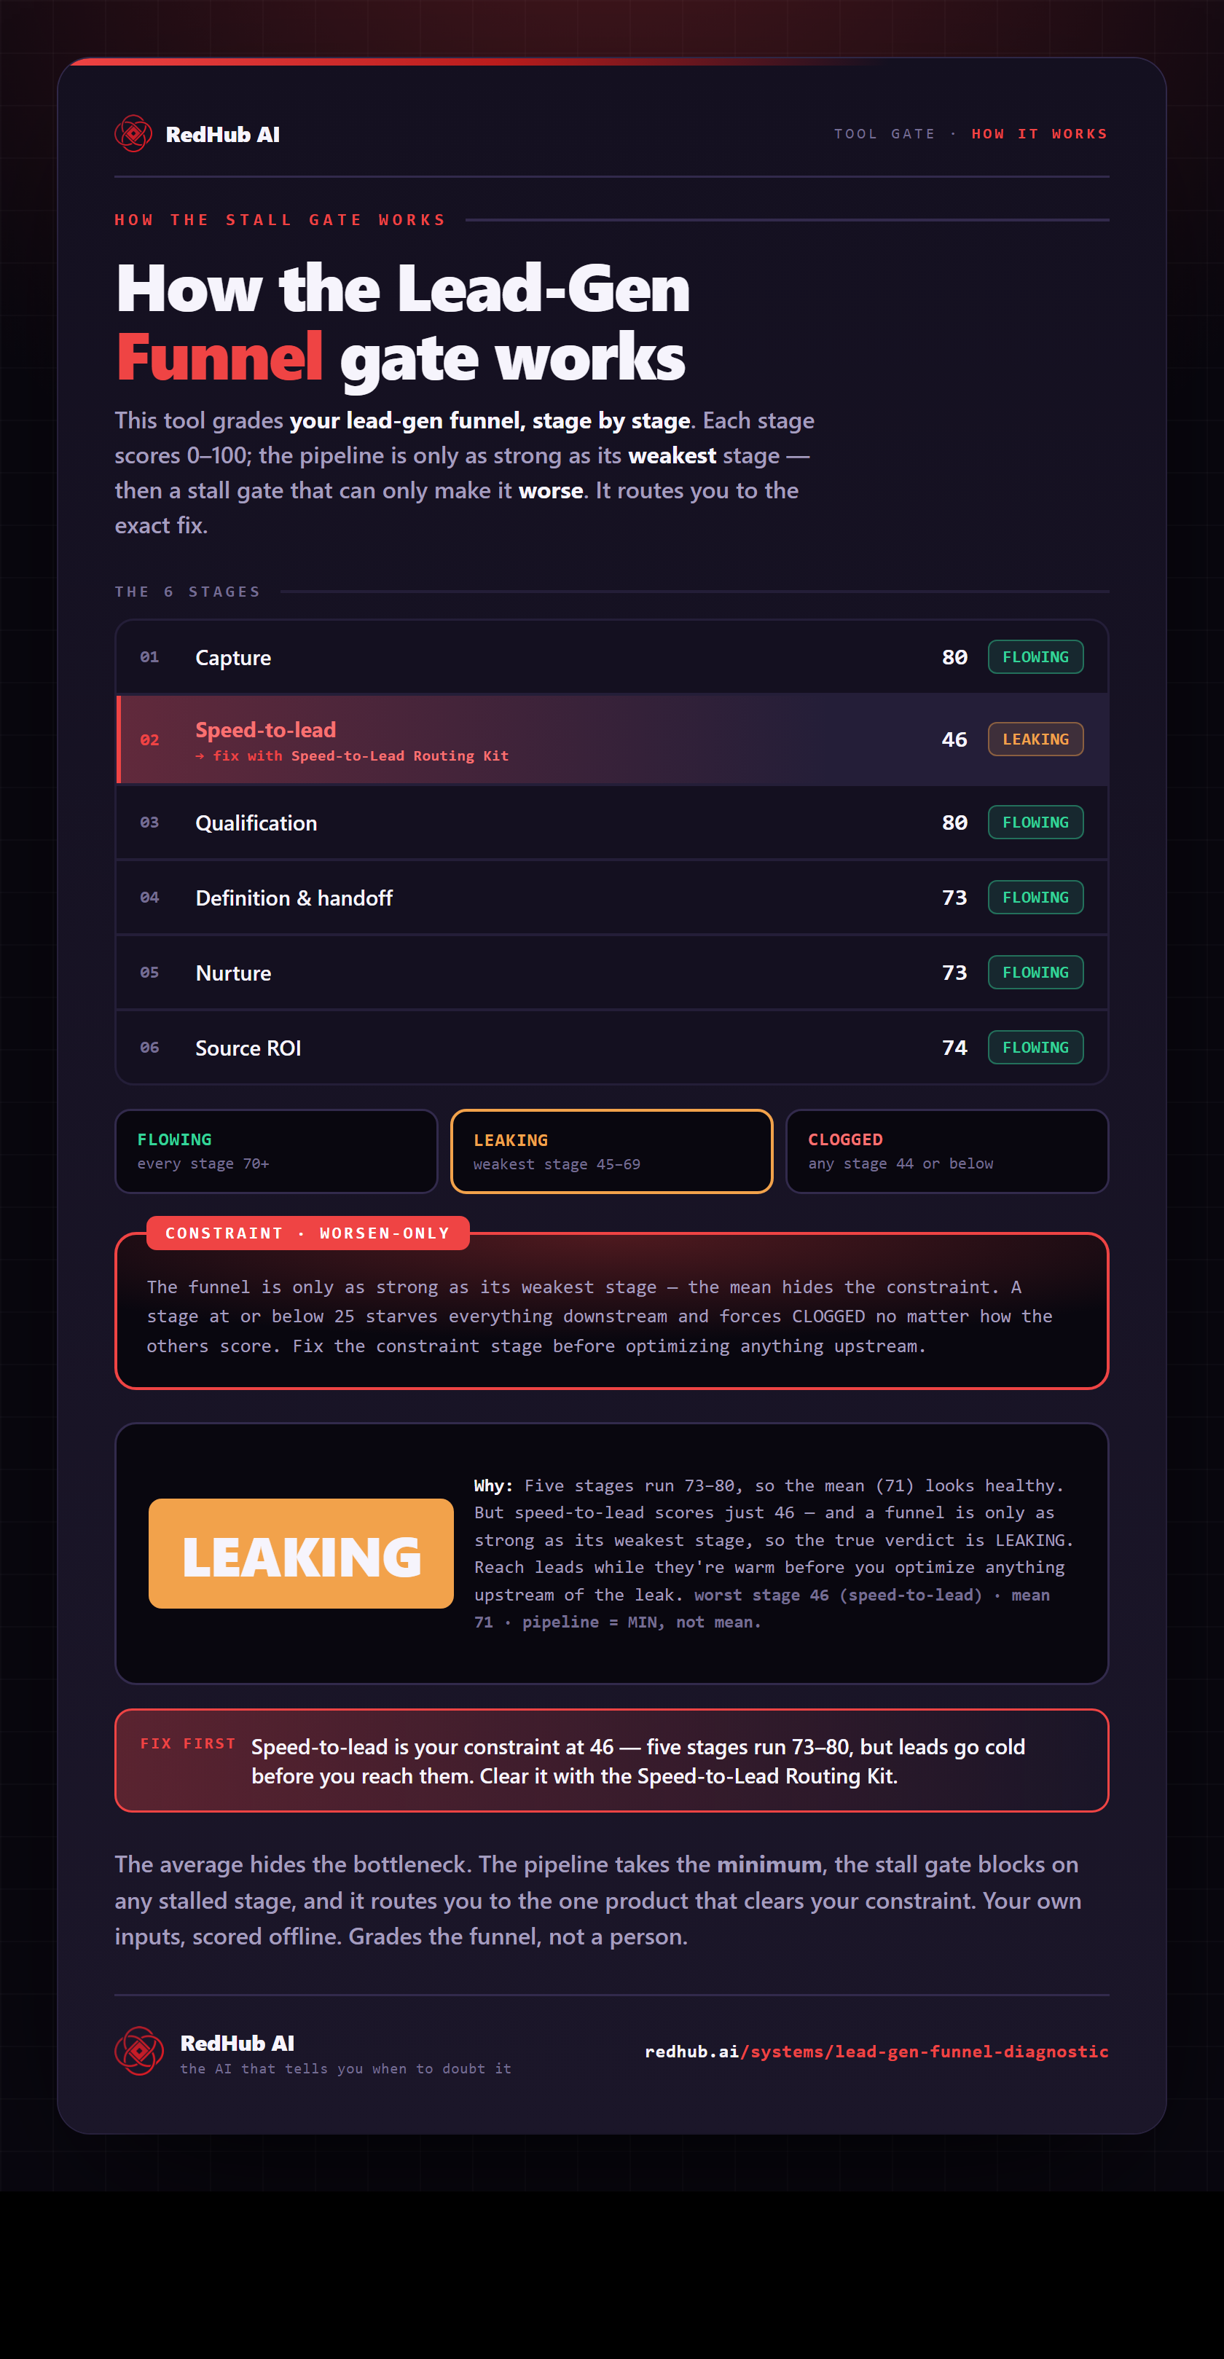Click the RedHub AI logo icon in header
The width and height of the screenshot is (1224, 2359).
click(x=133, y=134)
